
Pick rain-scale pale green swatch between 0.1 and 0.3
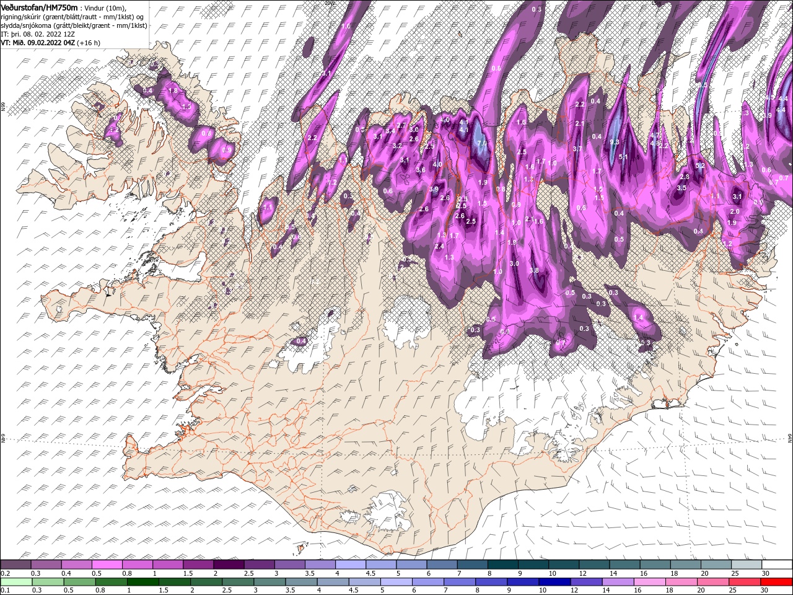[x=15, y=581]
